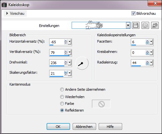The height and width of the screenshot is (134, 162).
Task: Click the Abbrechen button
Action: tap(84, 127)
